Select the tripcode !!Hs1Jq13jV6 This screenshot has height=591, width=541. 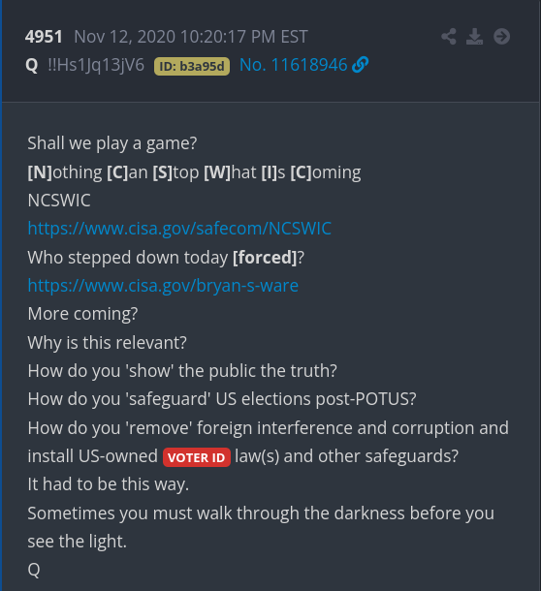[x=96, y=65]
